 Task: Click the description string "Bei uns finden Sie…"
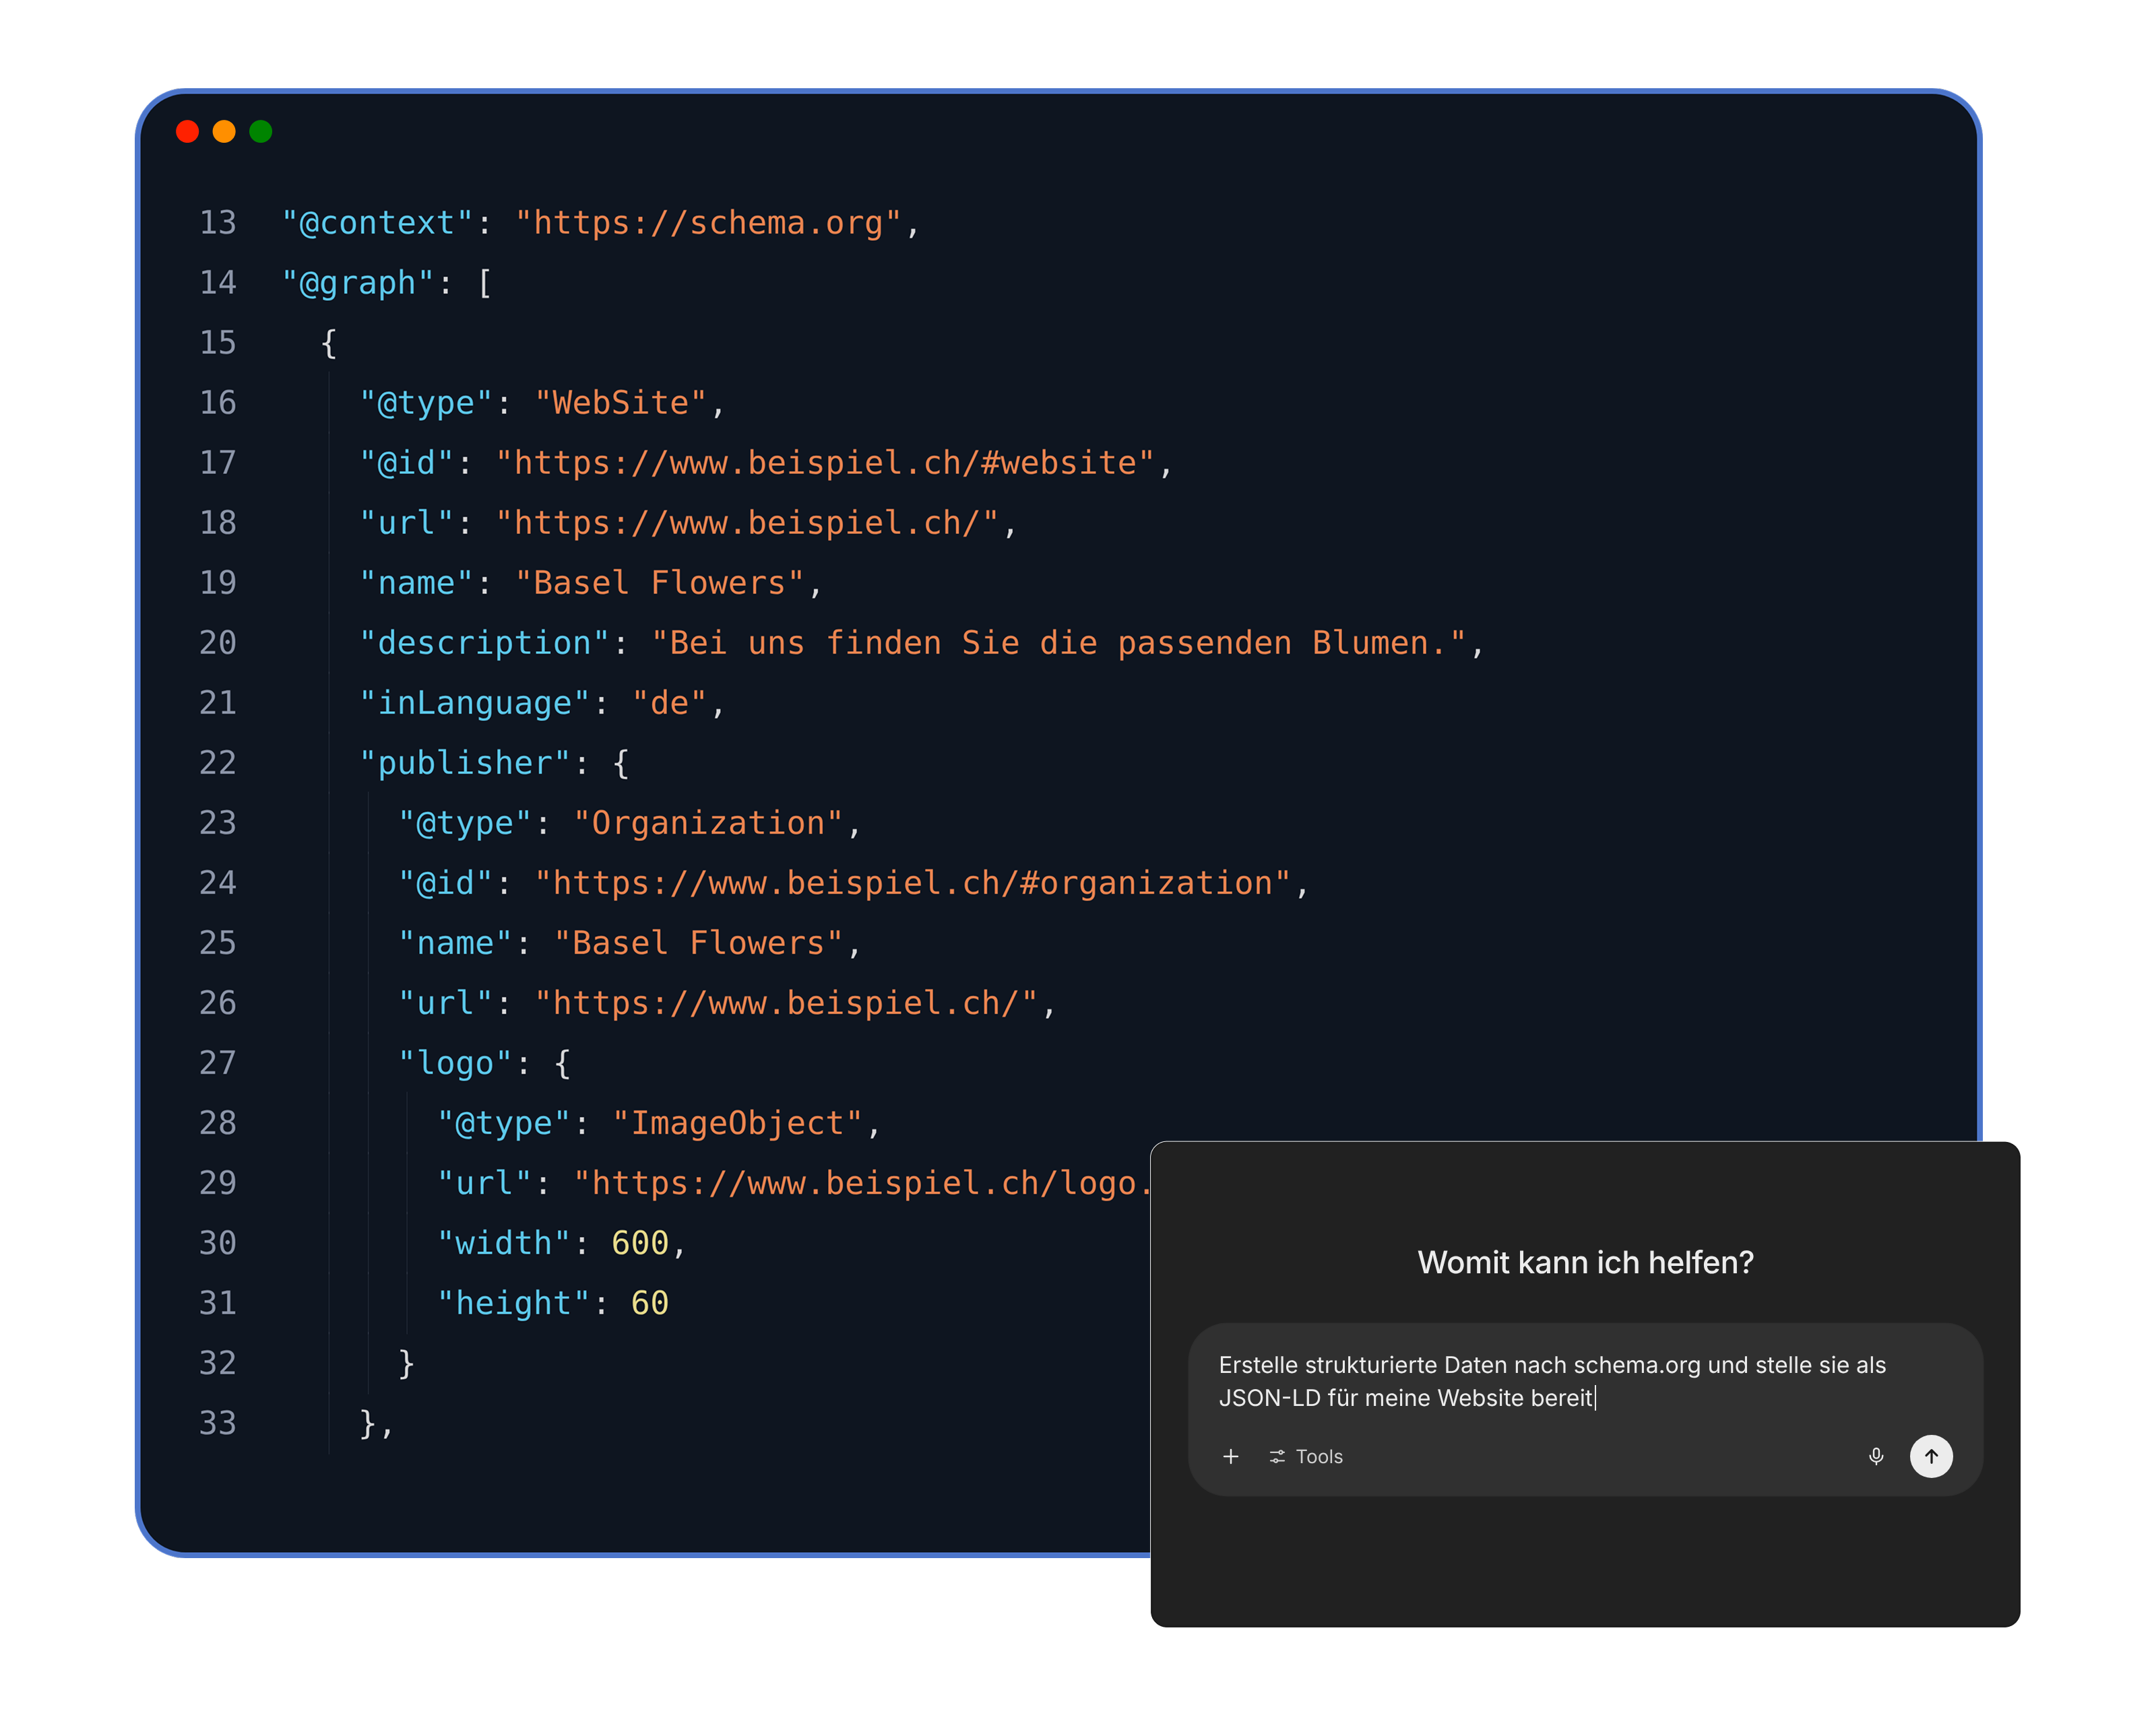(x=1059, y=642)
